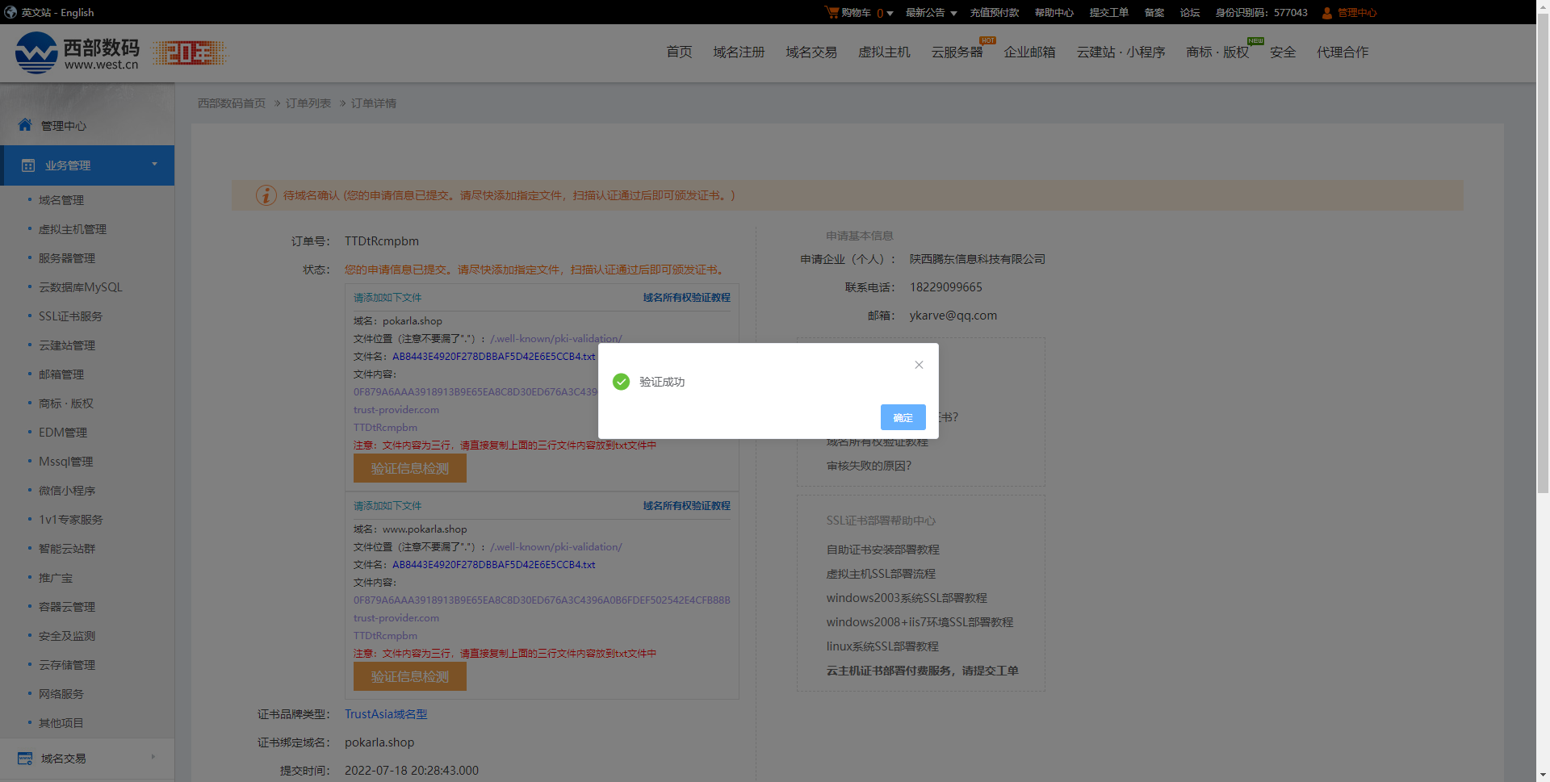Click the shopping cart icon

(832, 12)
